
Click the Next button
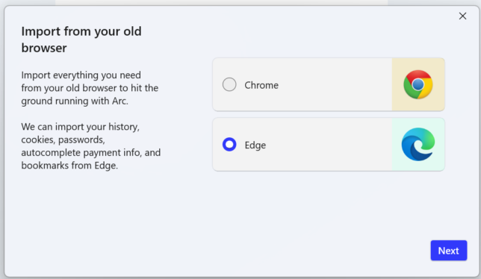coord(448,251)
